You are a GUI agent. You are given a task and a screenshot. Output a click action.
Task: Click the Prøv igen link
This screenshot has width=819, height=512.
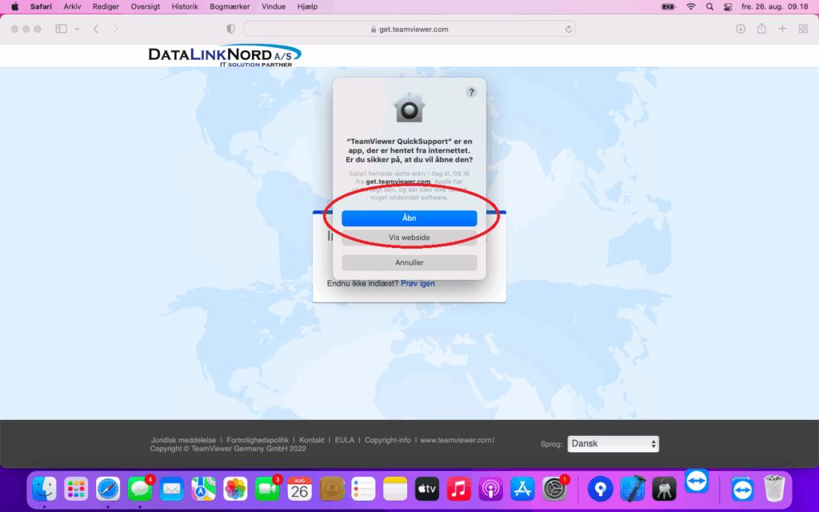point(417,283)
